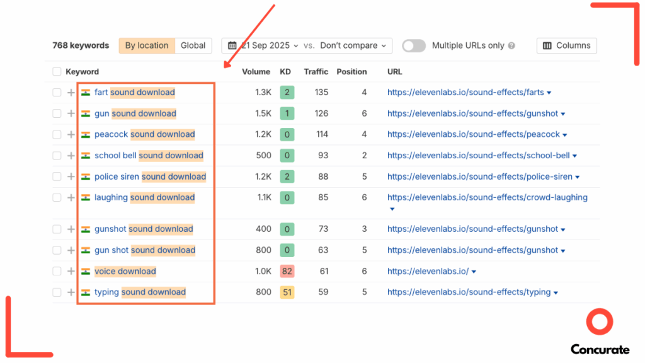Click India flag on typing sound download row
This screenshot has width=645, height=363.
click(86, 292)
